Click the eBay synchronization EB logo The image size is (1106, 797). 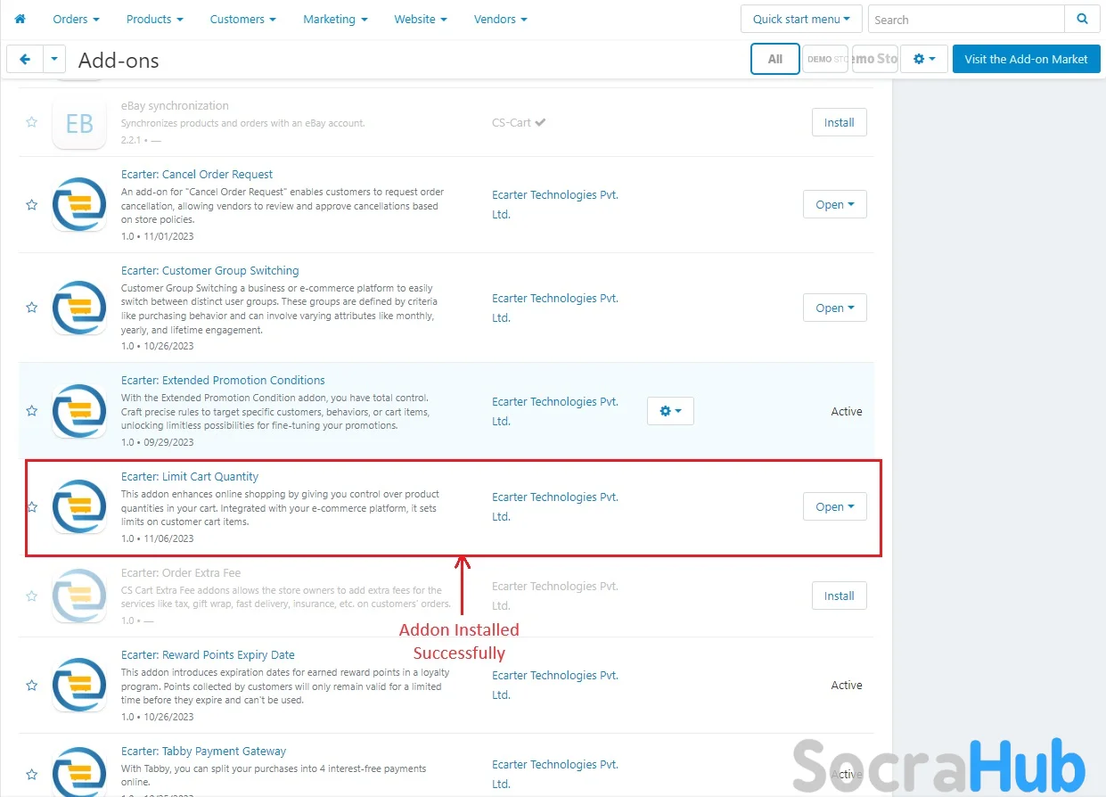[79, 123]
